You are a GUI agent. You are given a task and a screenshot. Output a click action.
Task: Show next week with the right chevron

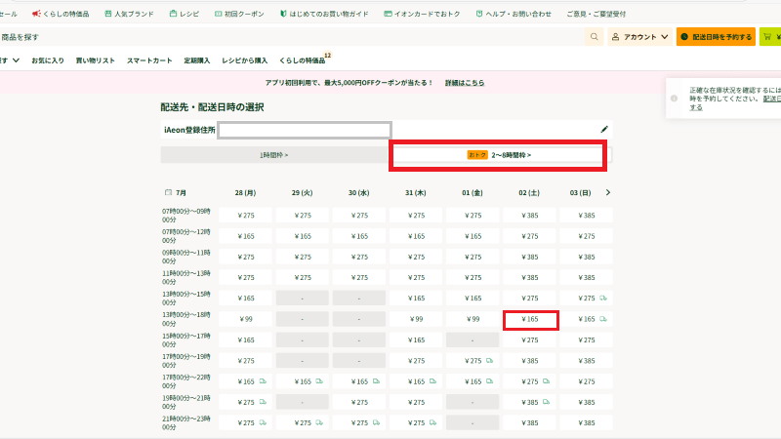[x=607, y=192]
